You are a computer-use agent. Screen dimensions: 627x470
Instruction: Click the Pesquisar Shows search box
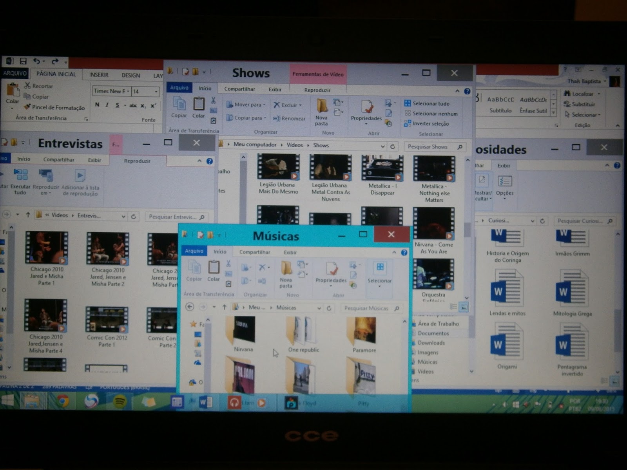click(435, 147)
